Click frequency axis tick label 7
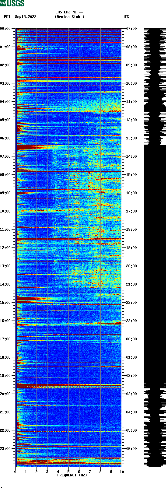This screenshot has width=168, height=491. click(90, 472)
